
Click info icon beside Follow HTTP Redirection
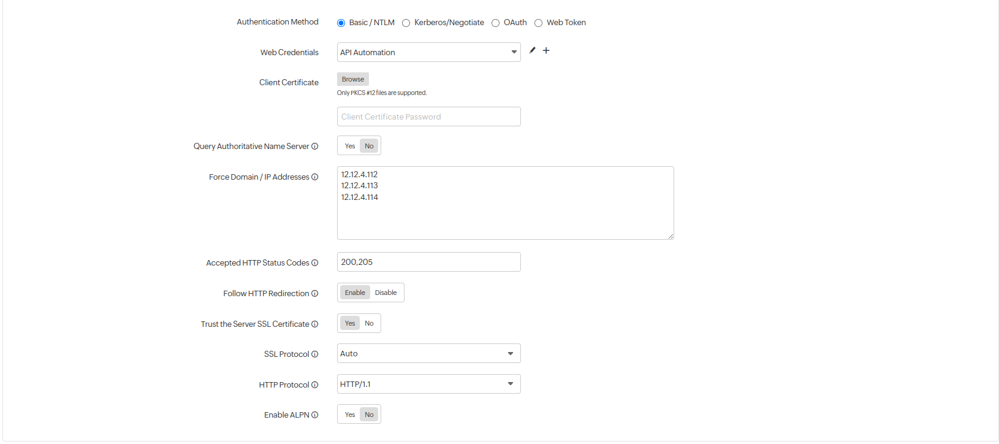314,294
